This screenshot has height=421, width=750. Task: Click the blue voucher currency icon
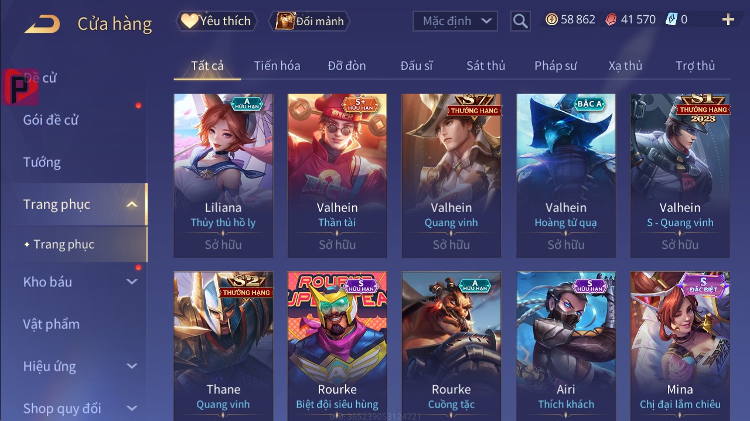coord(671,19)
